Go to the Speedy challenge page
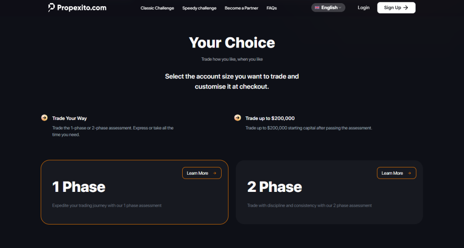Screen dimensions: 464x248 (199, 8)
